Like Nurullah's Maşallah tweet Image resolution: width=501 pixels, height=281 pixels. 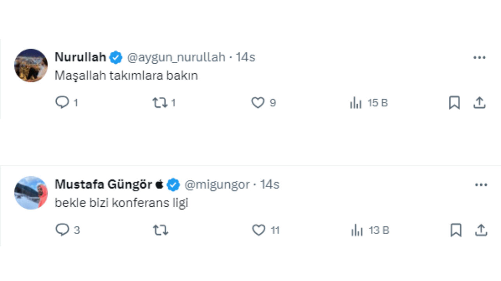[x=258, y=103]
